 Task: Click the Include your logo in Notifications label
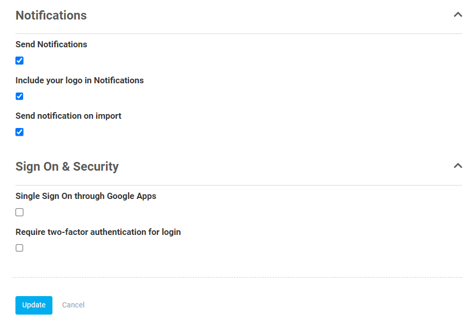coord(80,80)
